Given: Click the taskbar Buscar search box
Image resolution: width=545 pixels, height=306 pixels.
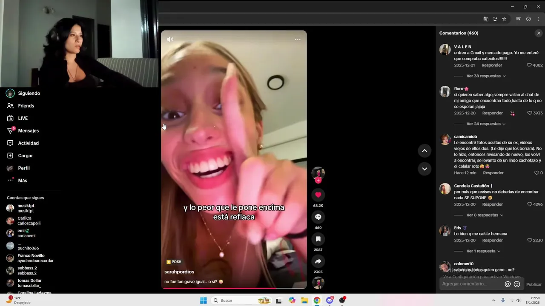Looking at the screenshot, I should tap(242, 300).
